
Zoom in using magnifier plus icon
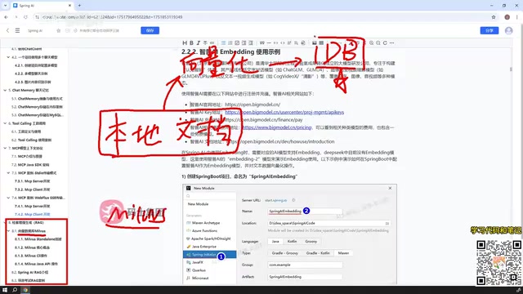pos(371,43)
